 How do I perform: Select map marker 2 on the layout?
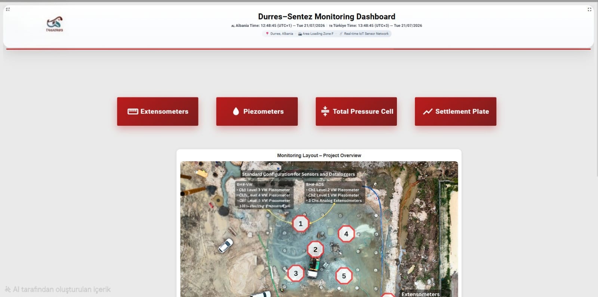point(315,249)
